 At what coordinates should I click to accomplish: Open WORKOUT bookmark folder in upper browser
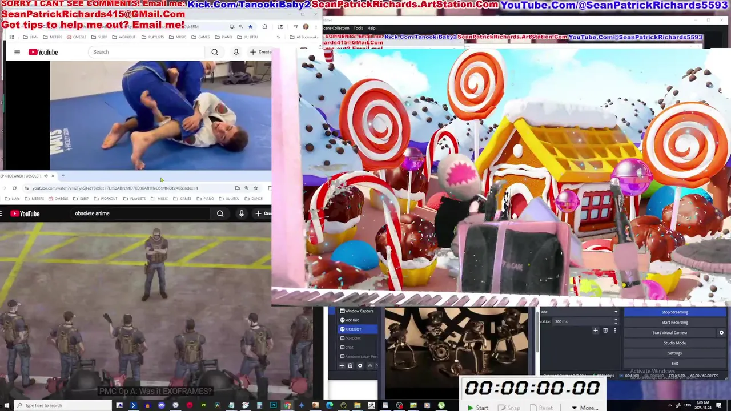coord(123,37)
